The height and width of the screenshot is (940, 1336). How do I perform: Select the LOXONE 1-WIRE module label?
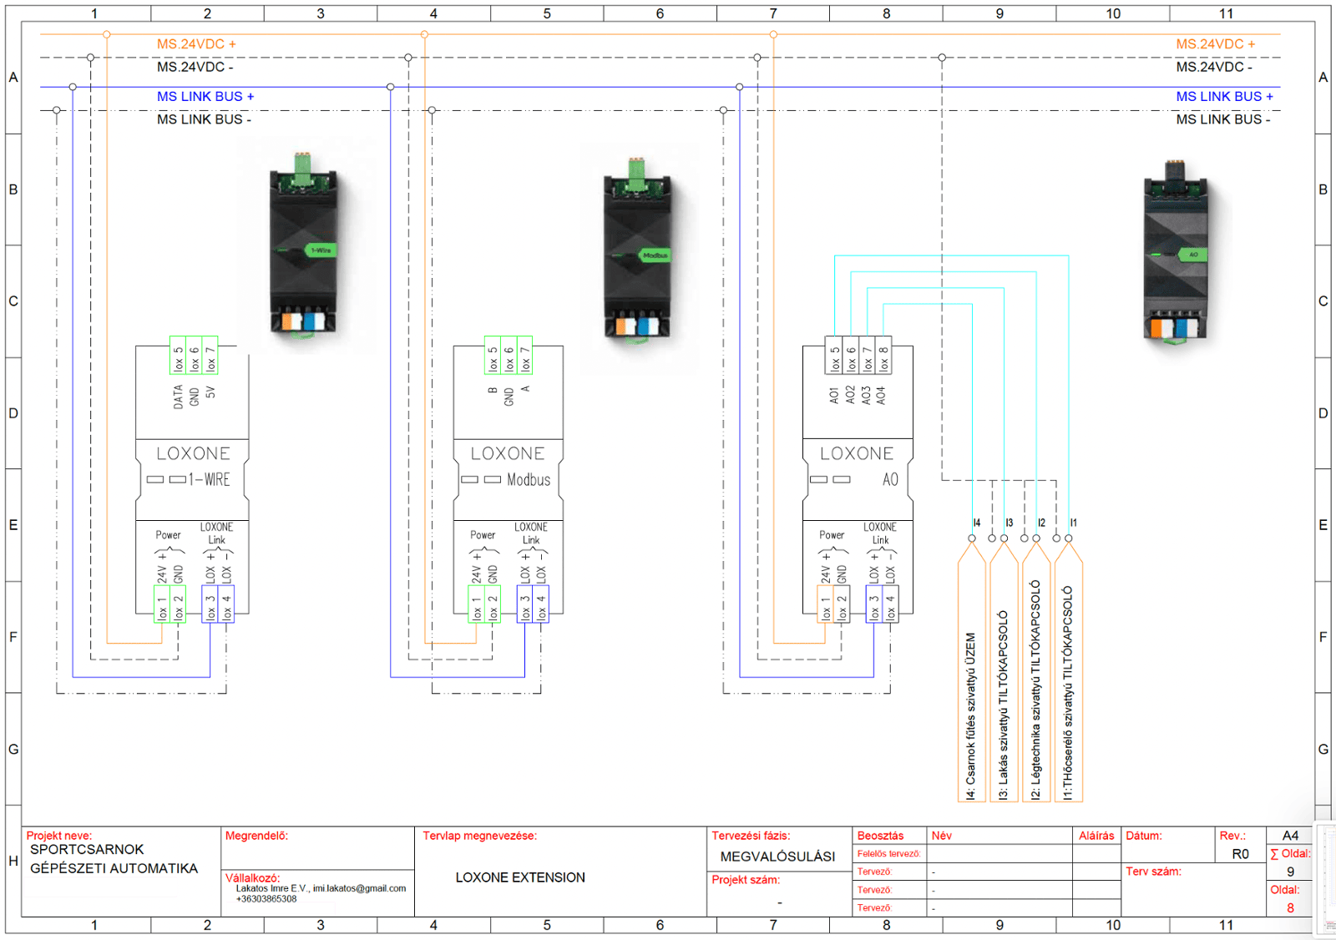click(193, 466)
